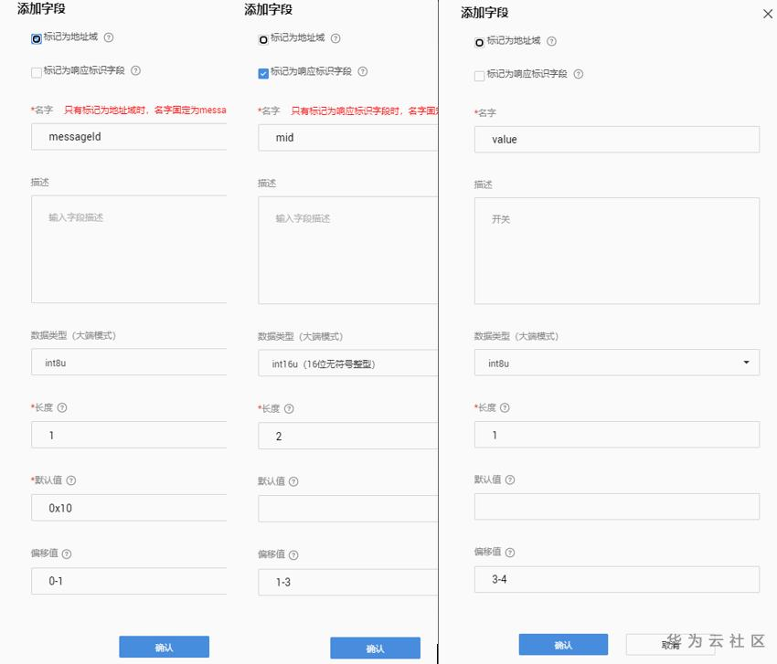Open int8u data type dropdown in value panel
Image resolution: width=777 pixels, height=664 pixels.
point(616,363)
